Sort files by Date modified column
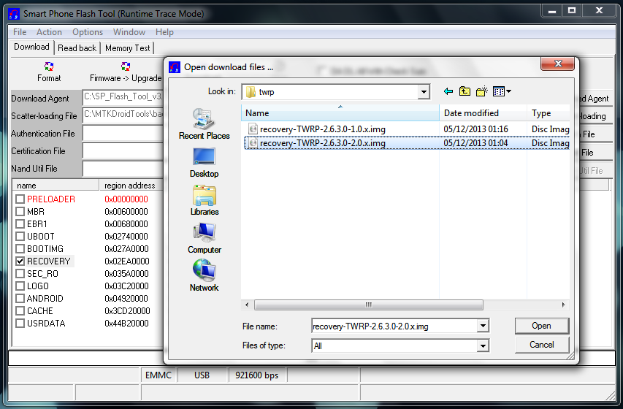 point(484,113)
